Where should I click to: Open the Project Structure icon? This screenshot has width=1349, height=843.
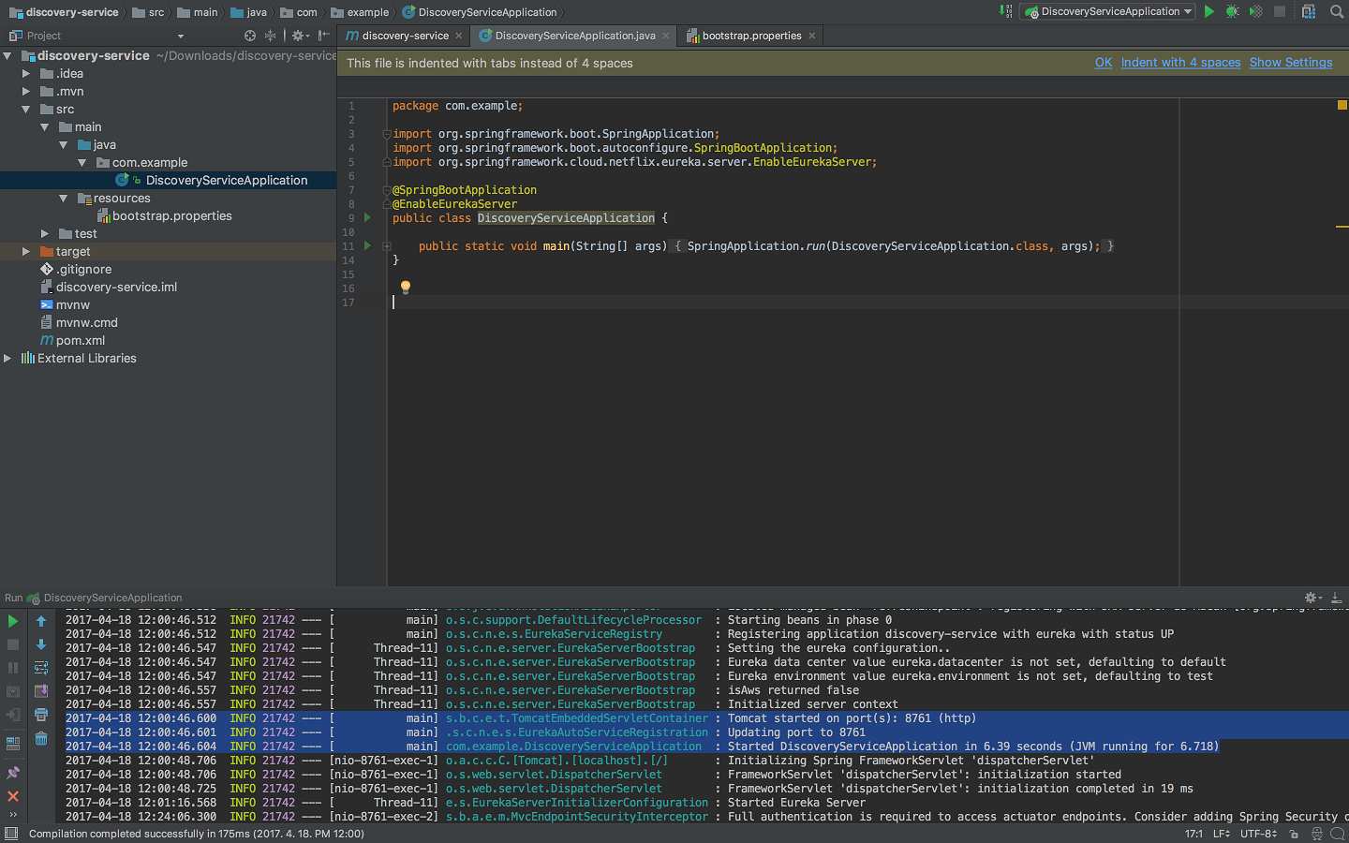point(1309,12)
